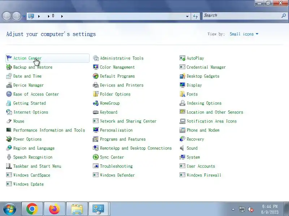Image resolution: width=289 pixels, height=216 pixels.
Task: Click the Troubleshooting link
Action: [x=116, y=166]
